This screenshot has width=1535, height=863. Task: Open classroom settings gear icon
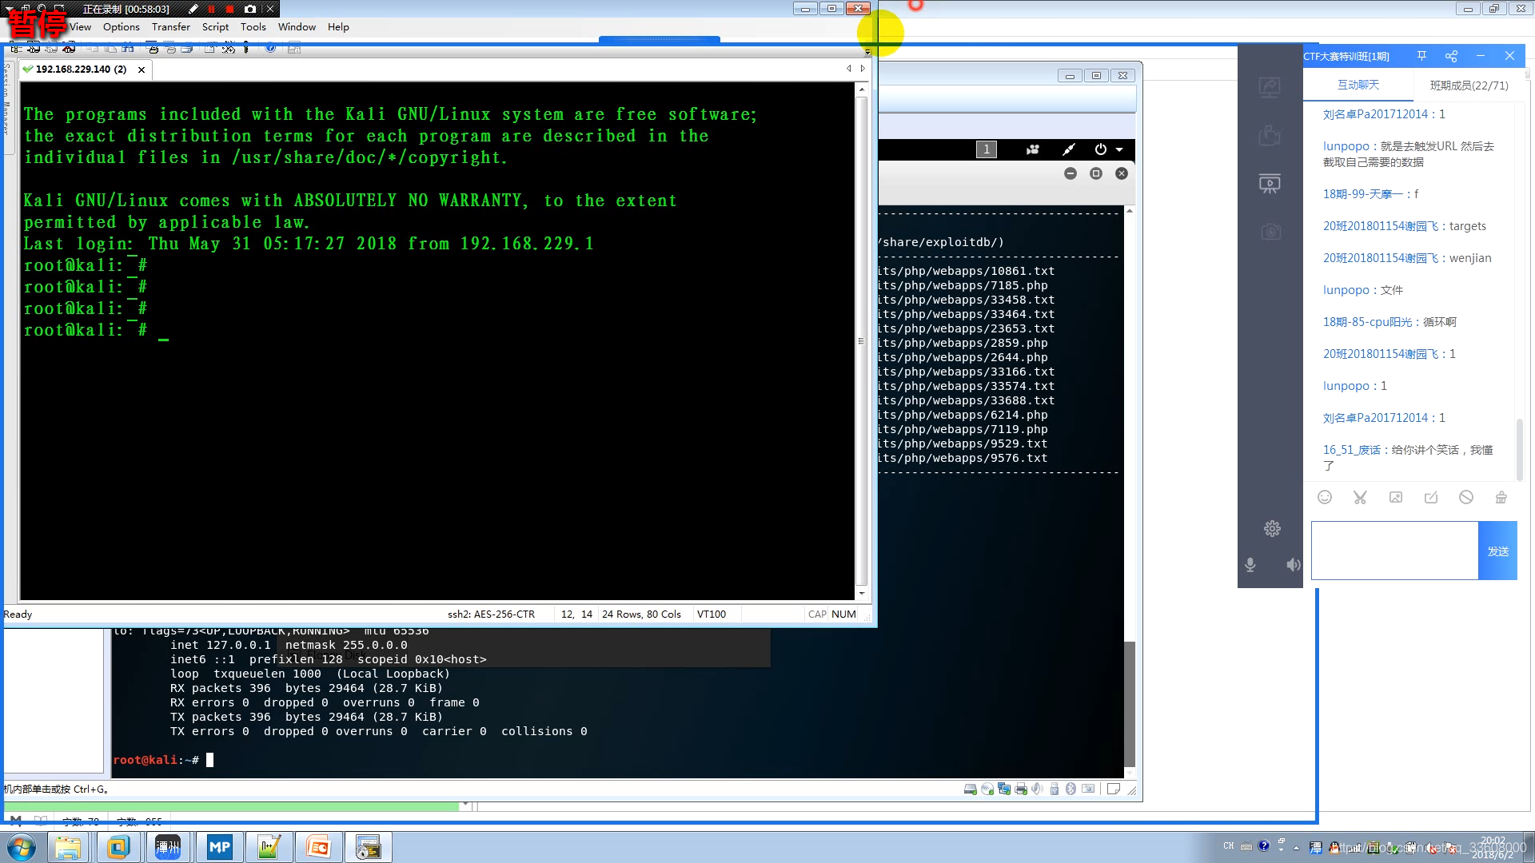1272,528
